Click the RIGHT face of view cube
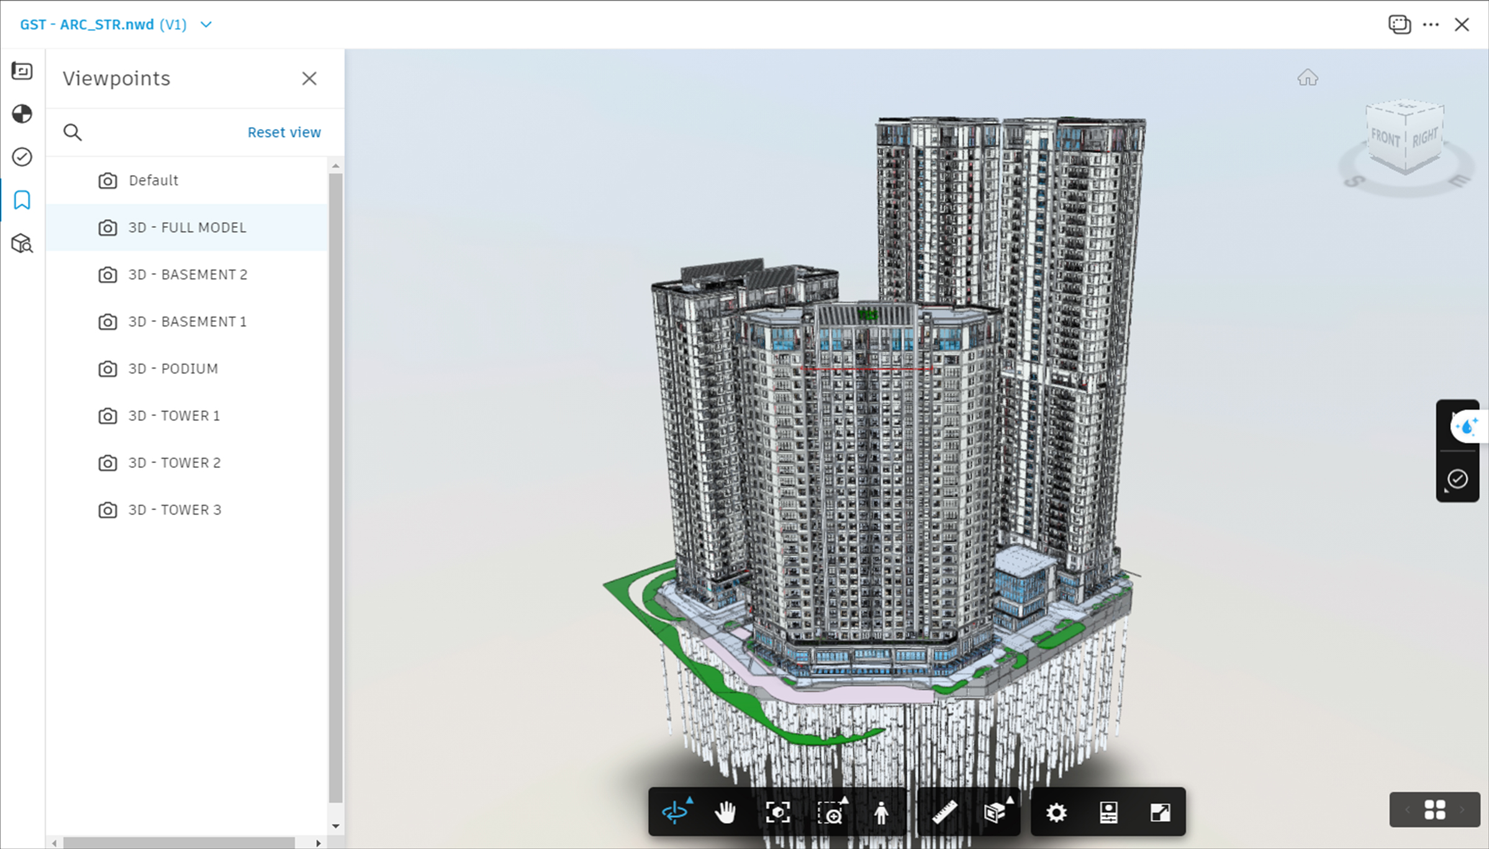 pyautogui.click(x=1424, y=137)
